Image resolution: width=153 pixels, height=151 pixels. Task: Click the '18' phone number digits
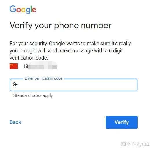coord(25,66)
